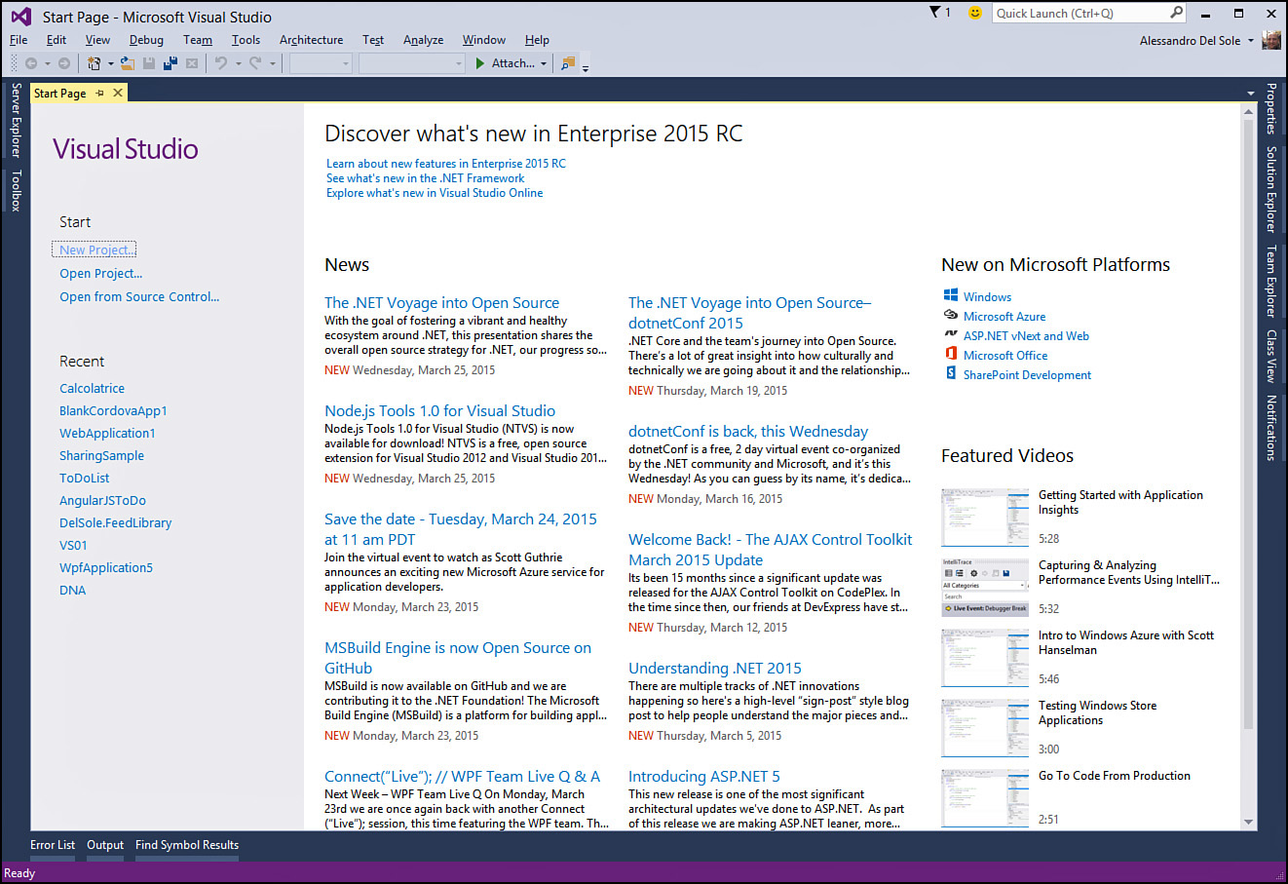Open recent project WpfApplication5

pyautogui.click(x=106, y=567)
